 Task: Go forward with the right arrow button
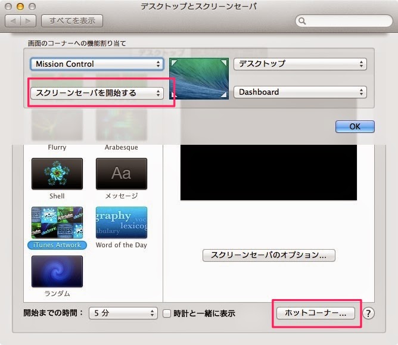coord(28,21)
